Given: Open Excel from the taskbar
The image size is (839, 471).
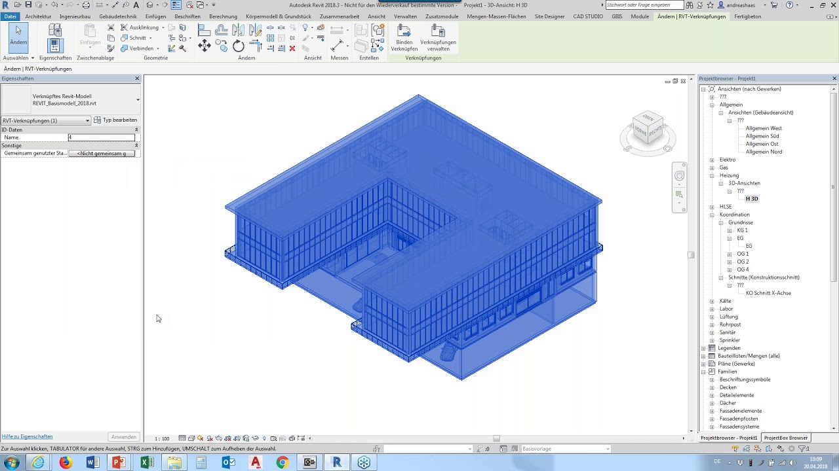Looking at the screenshot, I should pyautogui.click(x=147, y=462).
